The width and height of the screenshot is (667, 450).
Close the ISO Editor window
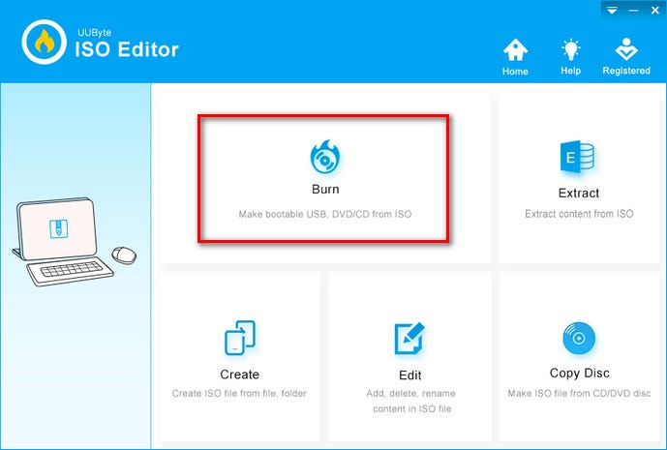click(x=655, y=11)
